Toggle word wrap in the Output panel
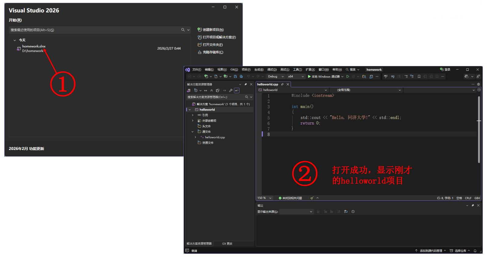489x262 pixels. click(346, 212)
